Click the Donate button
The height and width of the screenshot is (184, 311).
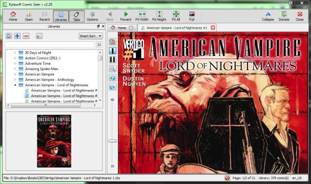[x=284, y=16]
